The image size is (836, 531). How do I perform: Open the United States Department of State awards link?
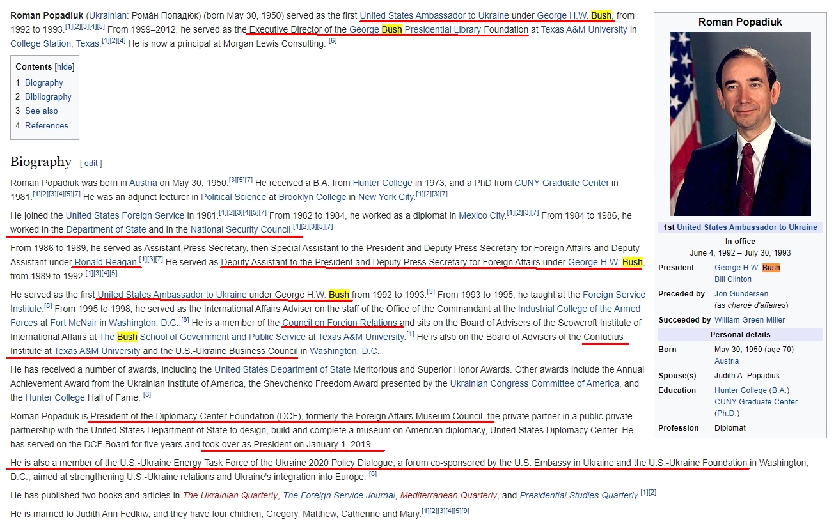point(282,369)
